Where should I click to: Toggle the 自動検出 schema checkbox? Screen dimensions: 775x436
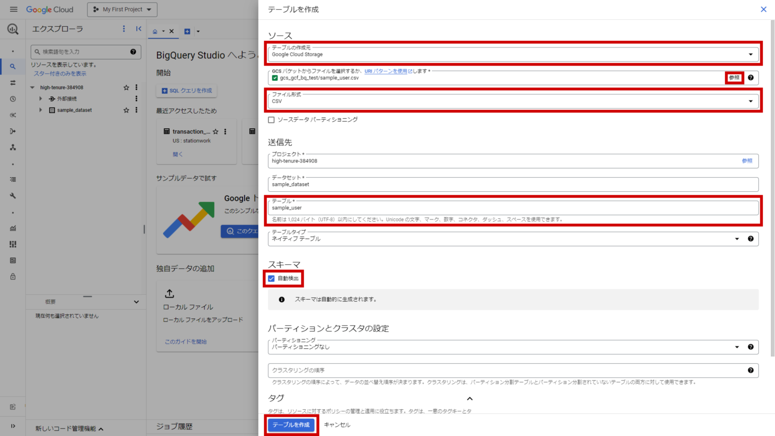click(272, 278)
